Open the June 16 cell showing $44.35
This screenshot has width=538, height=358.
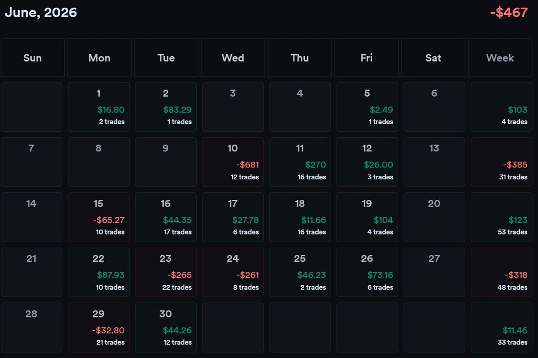(166, 217)
